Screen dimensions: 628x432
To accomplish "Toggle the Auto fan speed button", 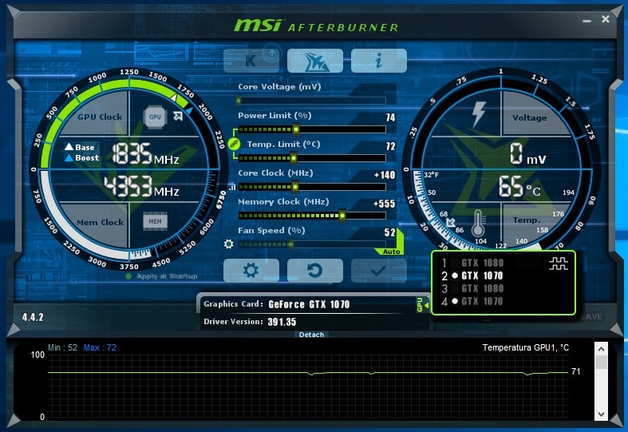I will 391,251.
